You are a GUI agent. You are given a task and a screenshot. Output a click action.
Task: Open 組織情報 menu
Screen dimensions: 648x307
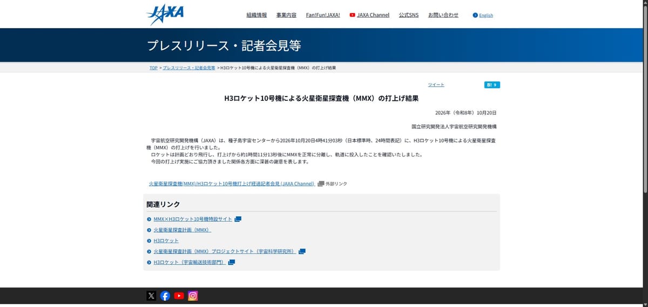pos(256,15)
